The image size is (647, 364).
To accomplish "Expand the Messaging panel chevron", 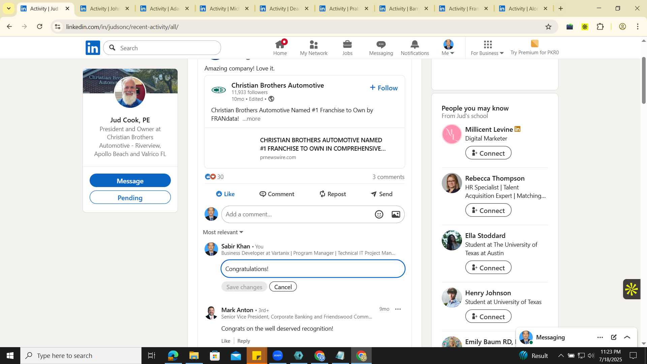I will [627, 337].
